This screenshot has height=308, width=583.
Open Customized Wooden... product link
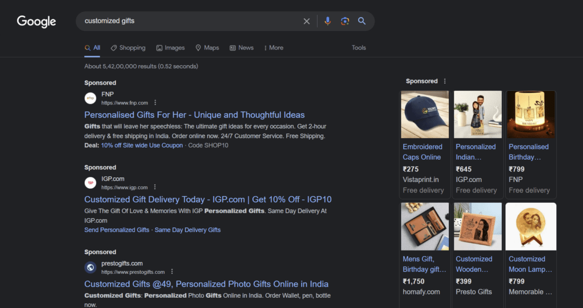[x=474, y=264]
